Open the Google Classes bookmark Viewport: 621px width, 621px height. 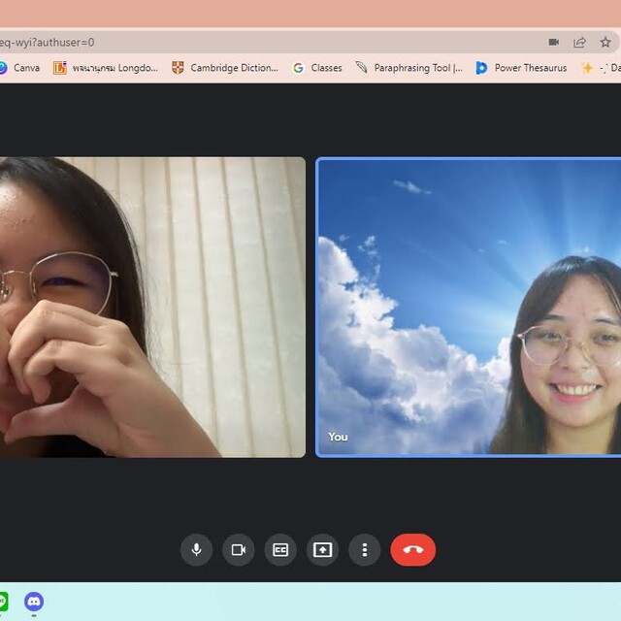pyautogui.click(x=317, y=68)
